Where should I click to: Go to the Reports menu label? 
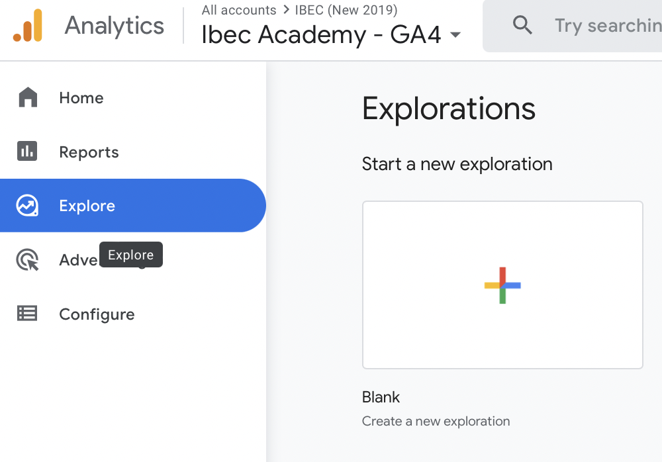tap(89, 152)
